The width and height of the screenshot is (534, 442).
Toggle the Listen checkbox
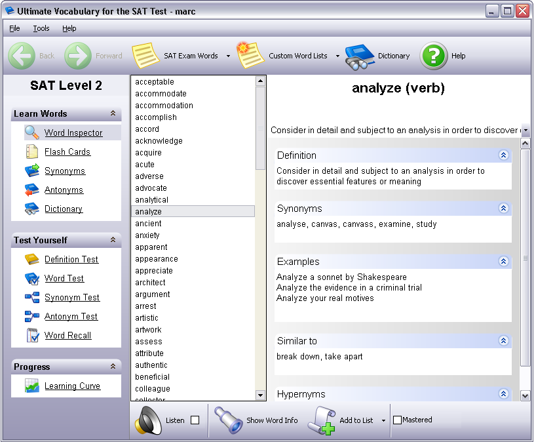(195, 420)
